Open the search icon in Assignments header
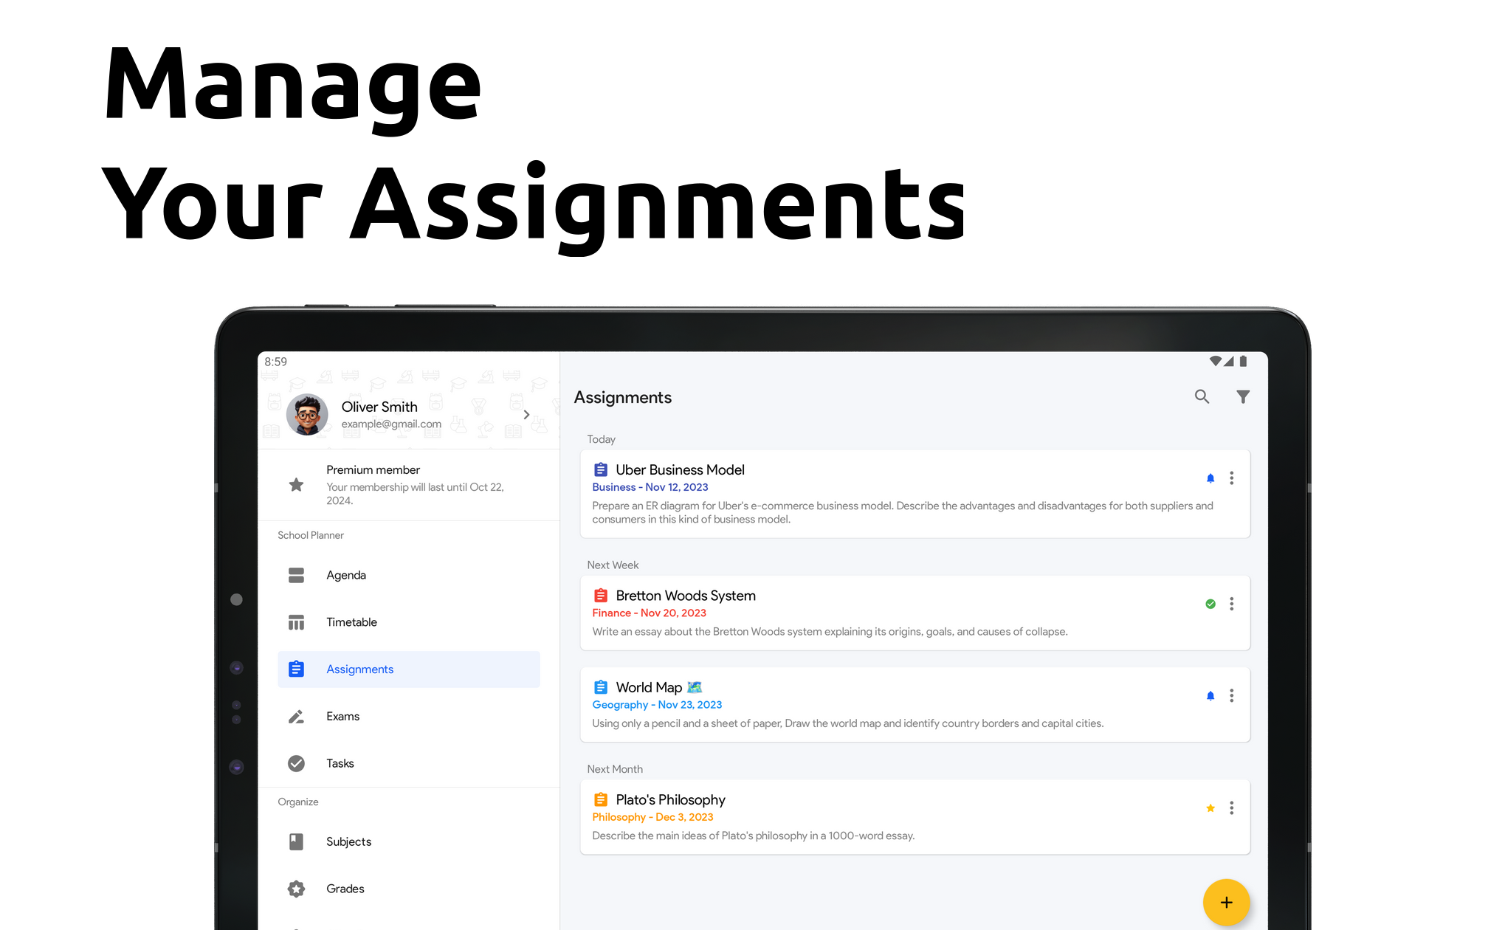This screenshot has width=1488, height=930. (x=1202, y=397)
